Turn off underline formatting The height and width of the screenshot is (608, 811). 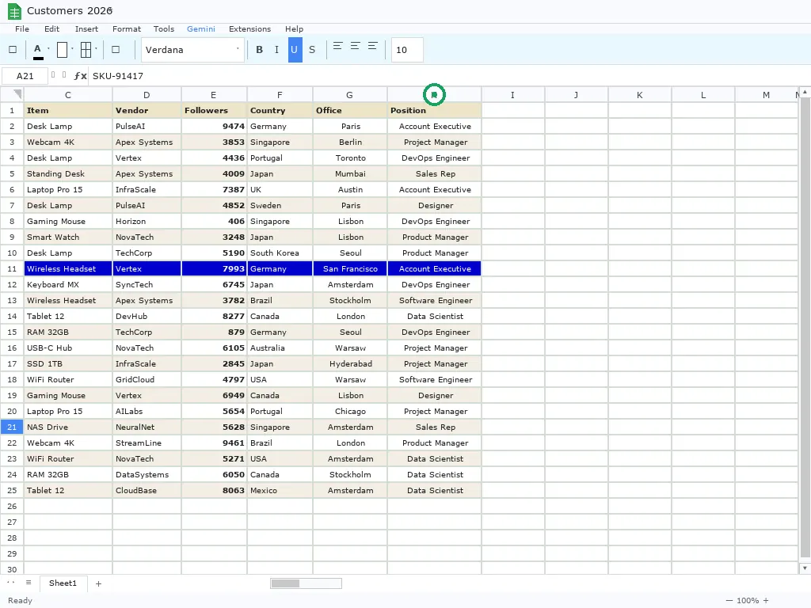295,50
